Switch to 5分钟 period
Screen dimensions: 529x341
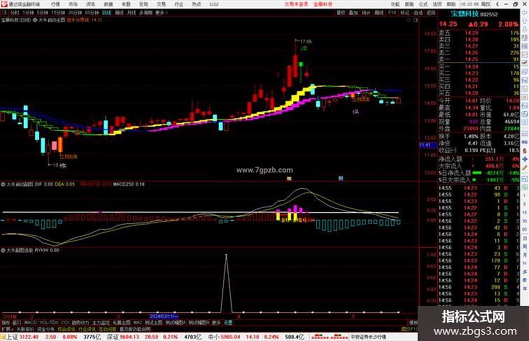[42, 12]
